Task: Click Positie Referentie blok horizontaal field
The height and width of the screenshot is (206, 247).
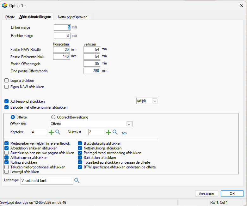Action: tap(62, 57)
